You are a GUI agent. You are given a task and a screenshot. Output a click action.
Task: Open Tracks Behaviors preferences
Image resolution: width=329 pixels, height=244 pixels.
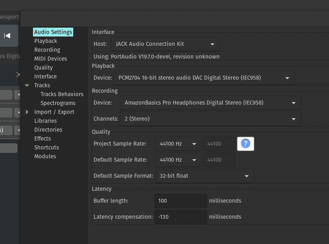[62, 94]
